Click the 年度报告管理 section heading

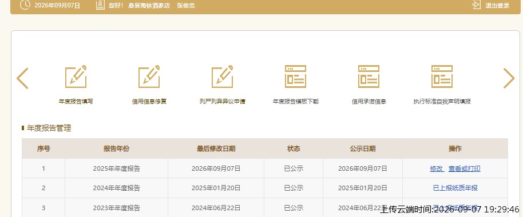coord(49,128)
